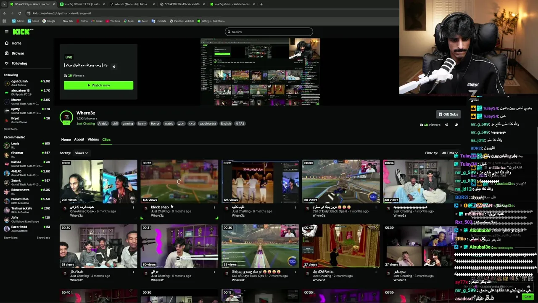Click the KICK logo
The height and width of the screenshot is (303, 538).
pos(23,32)
